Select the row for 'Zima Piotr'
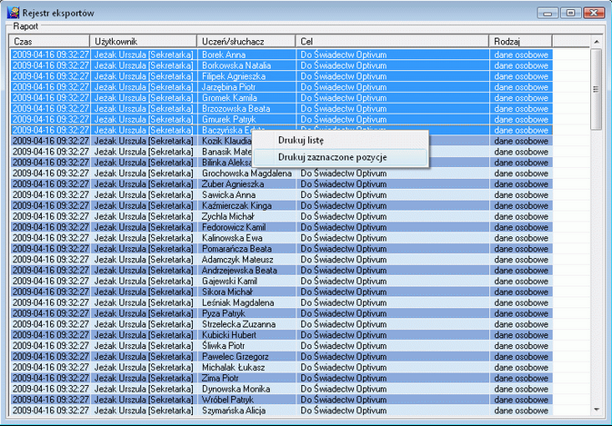 click(x=281, y=378)
